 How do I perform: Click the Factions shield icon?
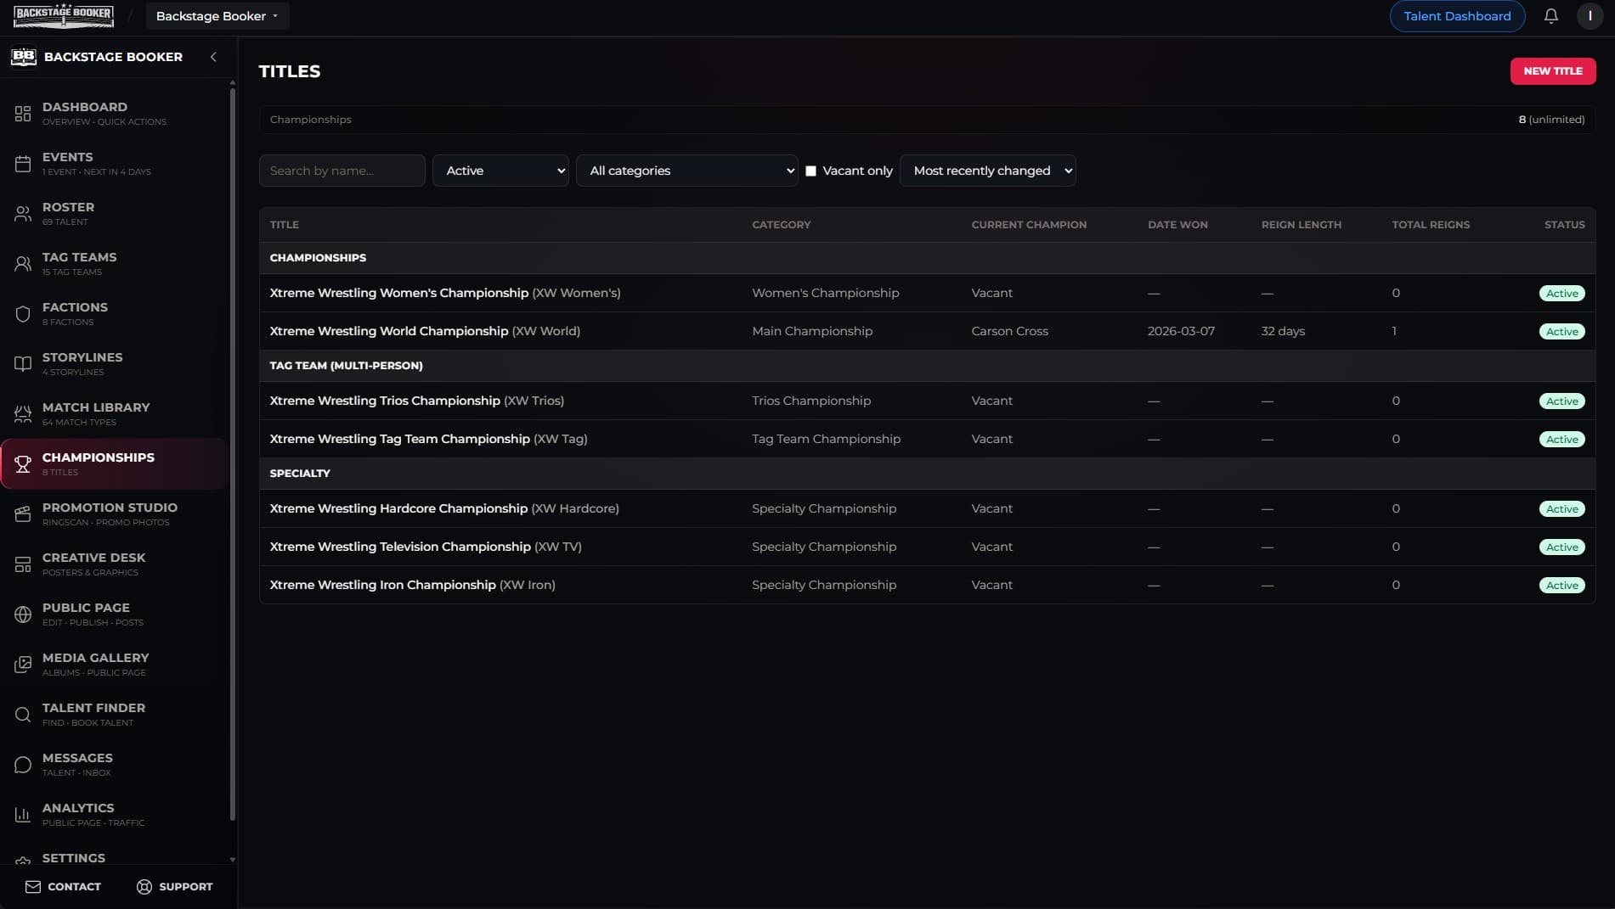(x=23, y=314)
